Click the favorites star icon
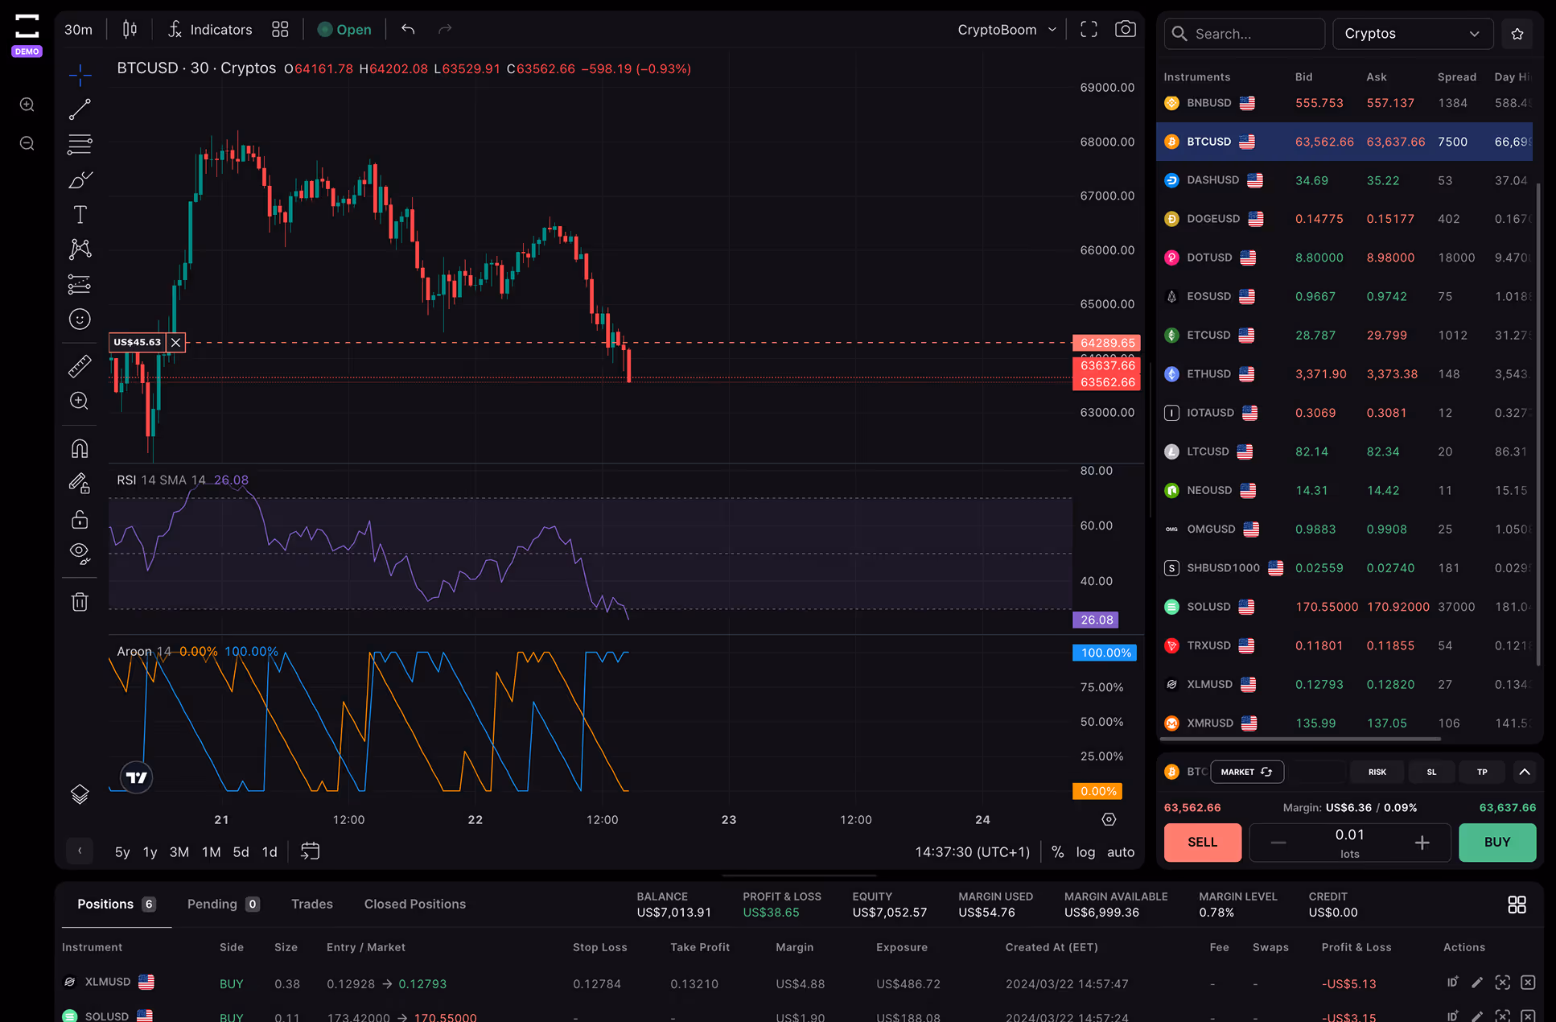 [1517, 34]
